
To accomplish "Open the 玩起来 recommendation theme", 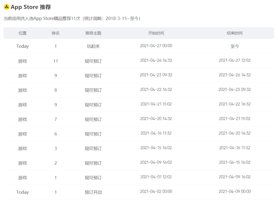I will point(93,46).
